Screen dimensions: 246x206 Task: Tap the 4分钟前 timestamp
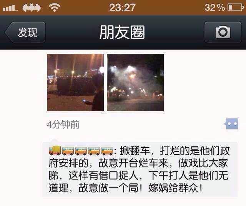pos(63,125)
